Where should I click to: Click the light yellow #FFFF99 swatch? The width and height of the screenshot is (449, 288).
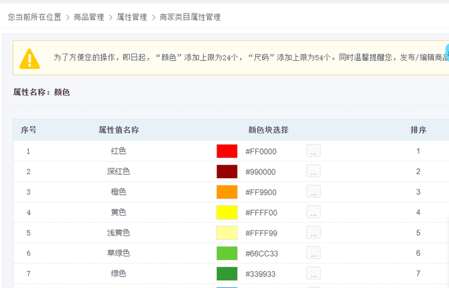pyautogui.click(x=227, y=233)
